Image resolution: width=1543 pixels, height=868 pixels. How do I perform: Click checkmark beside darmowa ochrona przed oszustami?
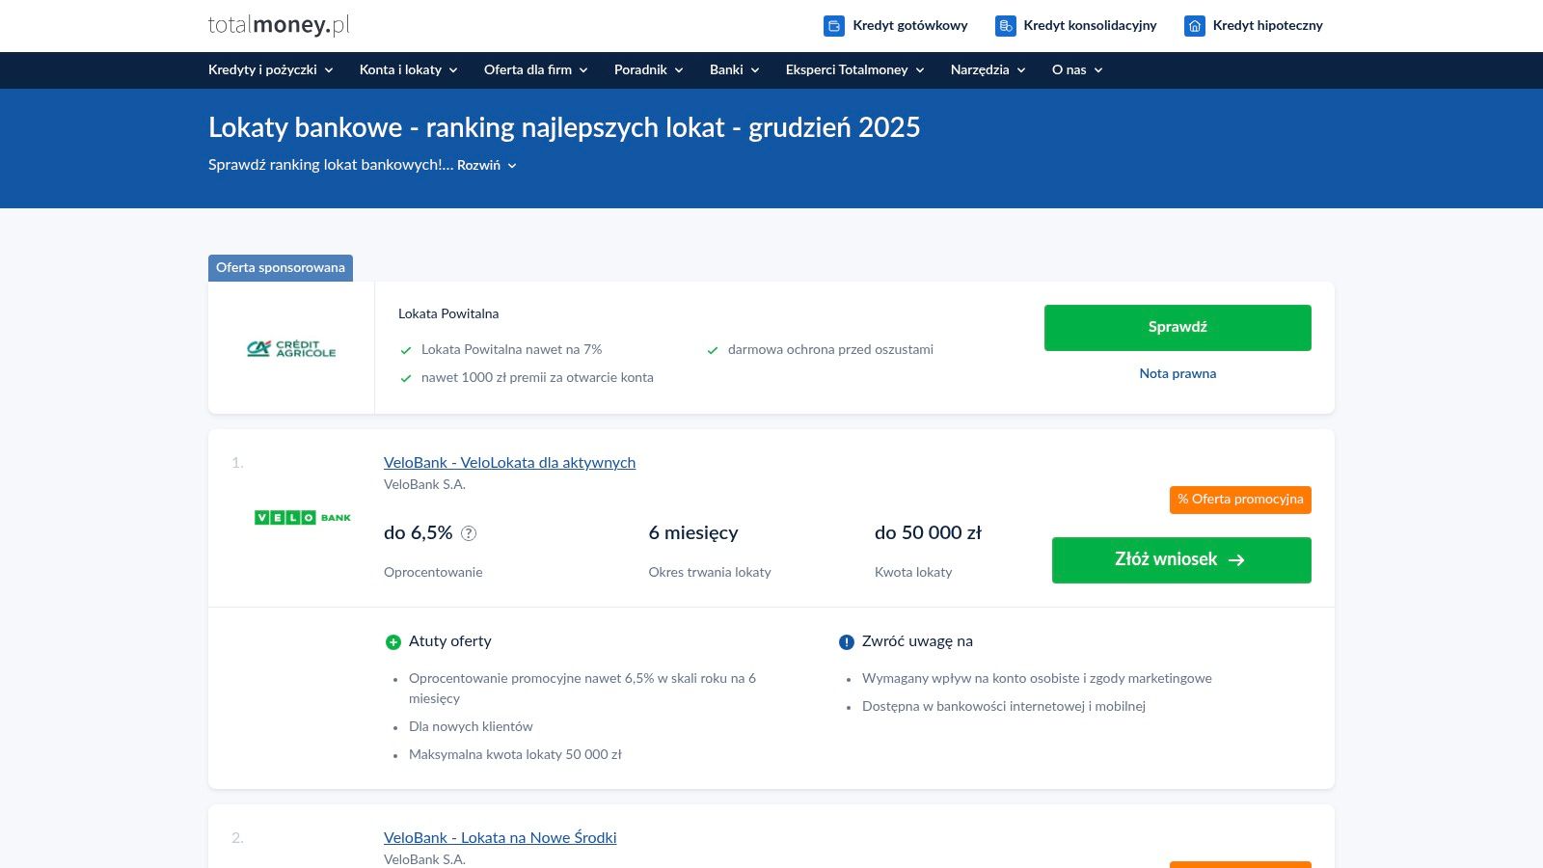click(x=713, y=351)
